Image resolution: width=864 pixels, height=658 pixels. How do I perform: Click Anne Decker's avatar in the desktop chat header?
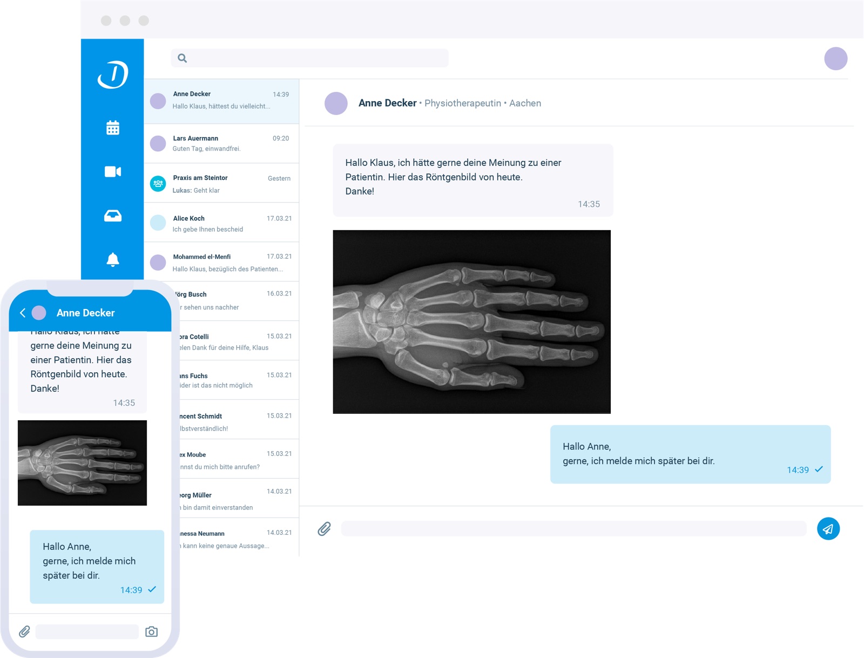[336, 103]
